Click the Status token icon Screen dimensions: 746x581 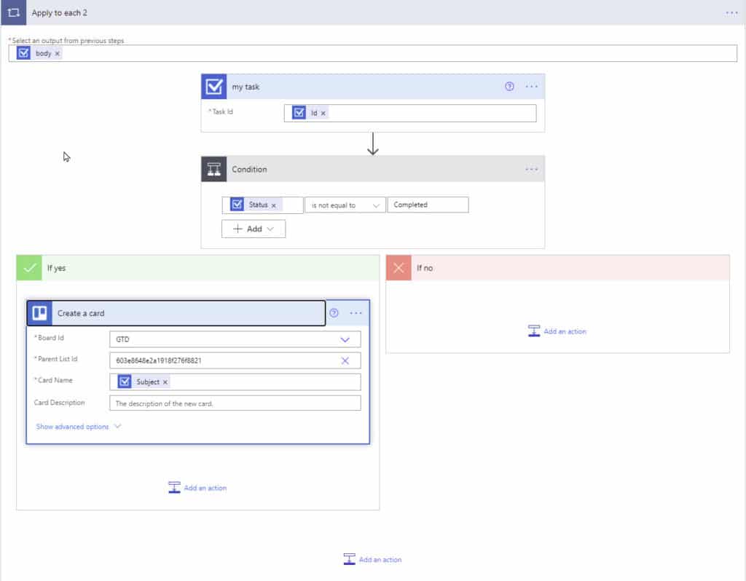pyautogui.click(x=237, y=205)
